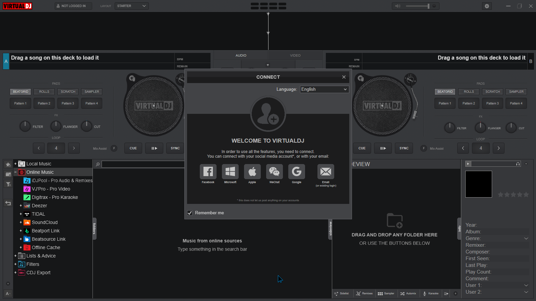The image size is (536, 301).
Task: Click the add folder icon in sideview
Action: click(395, 221)
